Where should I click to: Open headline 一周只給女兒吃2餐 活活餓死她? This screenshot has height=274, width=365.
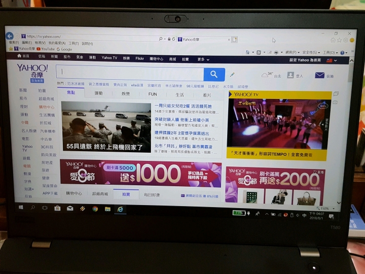(x=183, y=106)
